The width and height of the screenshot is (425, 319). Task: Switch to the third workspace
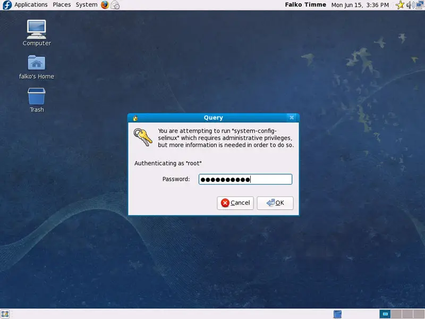pyautogui.click(x=407, y=314)
